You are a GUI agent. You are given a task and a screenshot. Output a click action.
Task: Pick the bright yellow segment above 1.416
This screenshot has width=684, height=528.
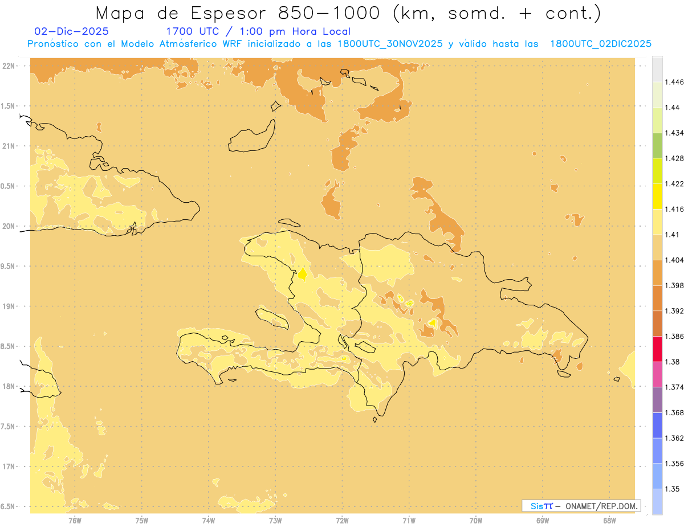coord(657,197)
